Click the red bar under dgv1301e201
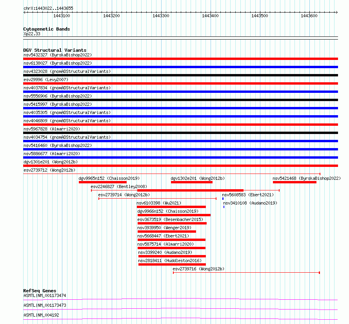 180,166
